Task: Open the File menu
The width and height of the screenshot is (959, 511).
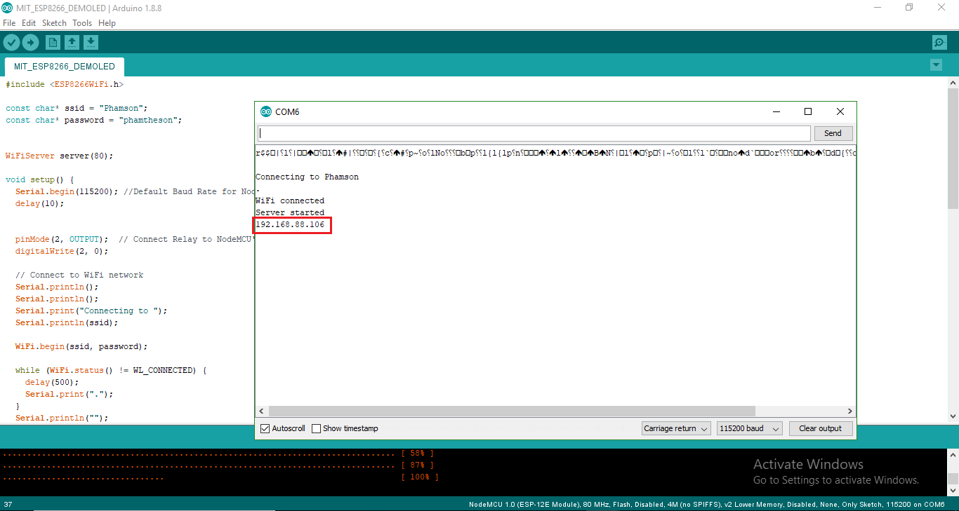Action: 9,23
